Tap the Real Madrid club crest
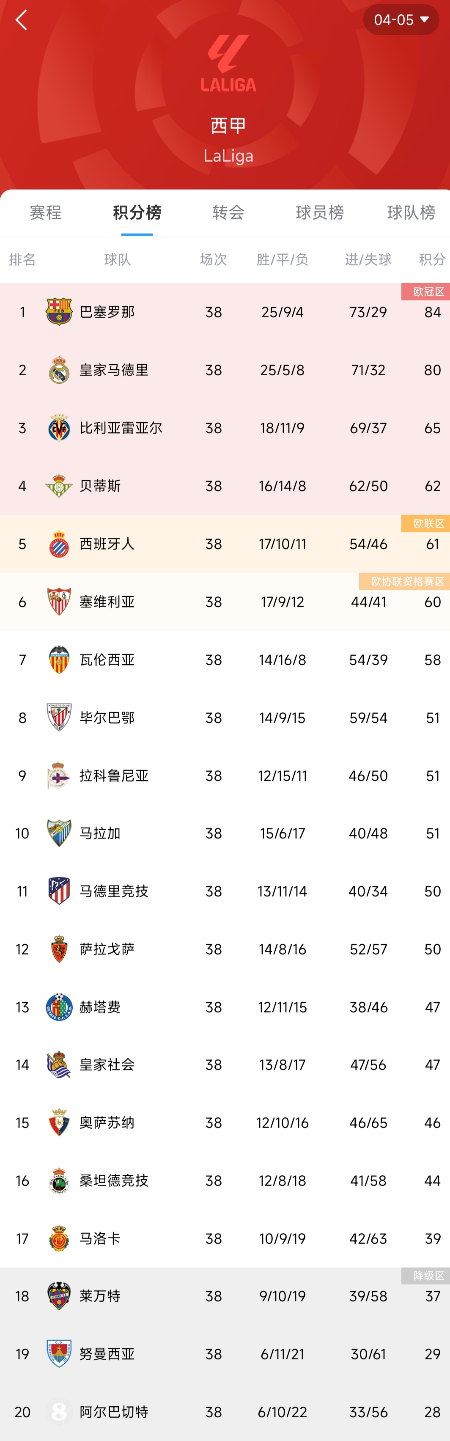Viewport: 450px width, 1441px height. pos(59,370)
